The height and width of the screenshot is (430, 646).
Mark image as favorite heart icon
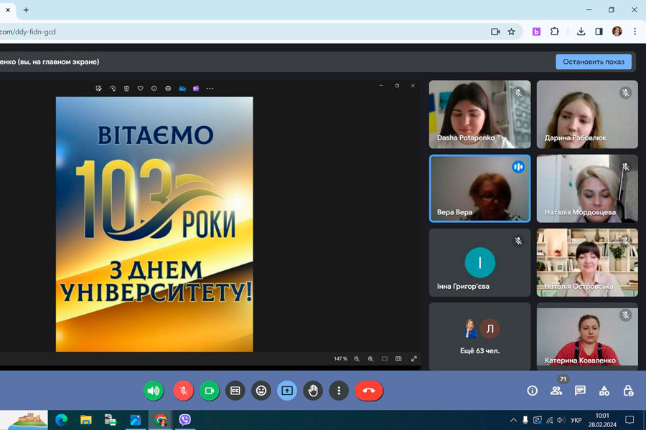[x=141, y=88]
